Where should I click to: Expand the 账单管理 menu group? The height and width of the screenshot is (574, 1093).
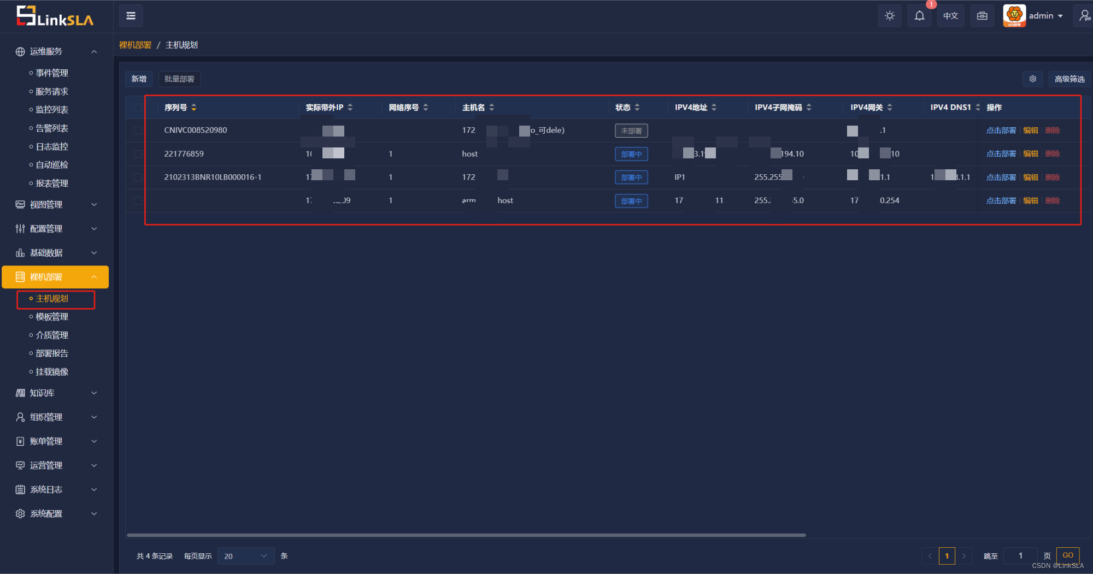tap(94, 441)
